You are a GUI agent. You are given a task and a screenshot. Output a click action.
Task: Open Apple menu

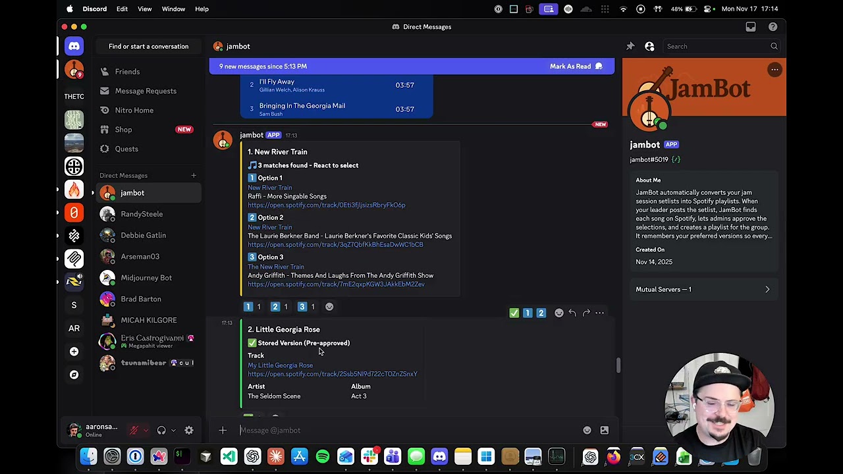click(70, 9)
